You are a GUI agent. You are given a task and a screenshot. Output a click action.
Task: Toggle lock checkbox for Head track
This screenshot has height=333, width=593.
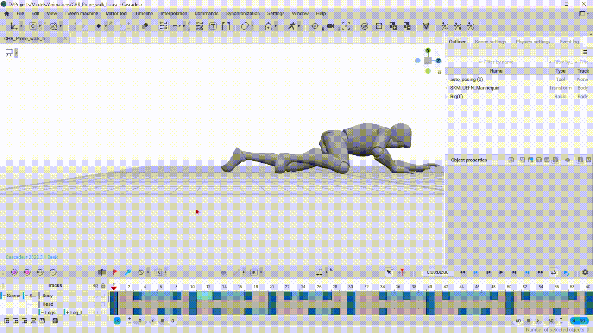(x=103, y=304)
